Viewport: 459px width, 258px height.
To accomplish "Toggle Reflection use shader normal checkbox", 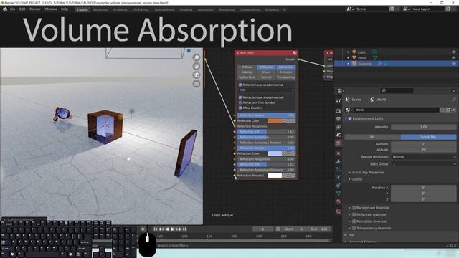I will tap(240, 85).
